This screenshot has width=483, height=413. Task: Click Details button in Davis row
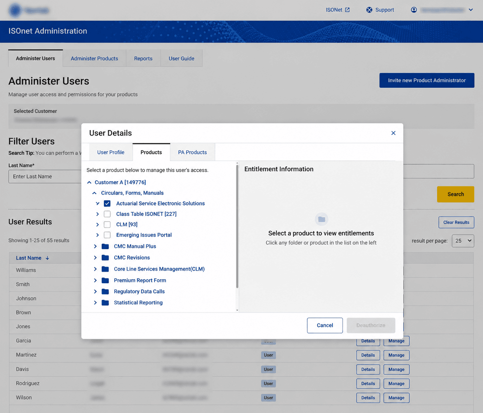[x=368, y=370]
